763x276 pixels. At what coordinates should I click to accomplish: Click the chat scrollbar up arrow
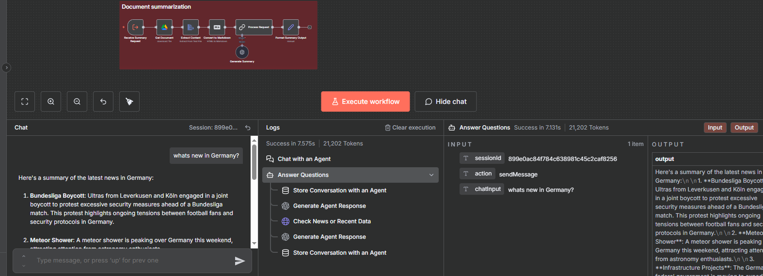point(254,140)
